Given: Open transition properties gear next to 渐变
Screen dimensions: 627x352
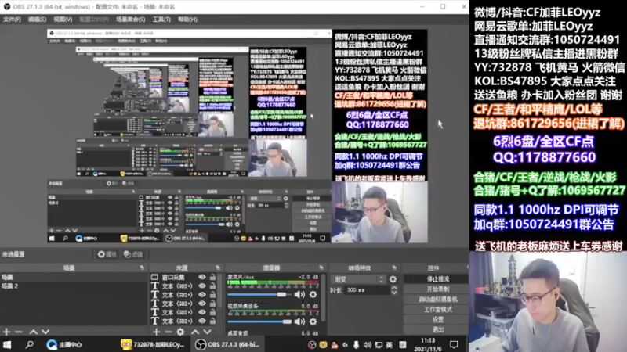Looking at the screenshot, I should (393, 279).
